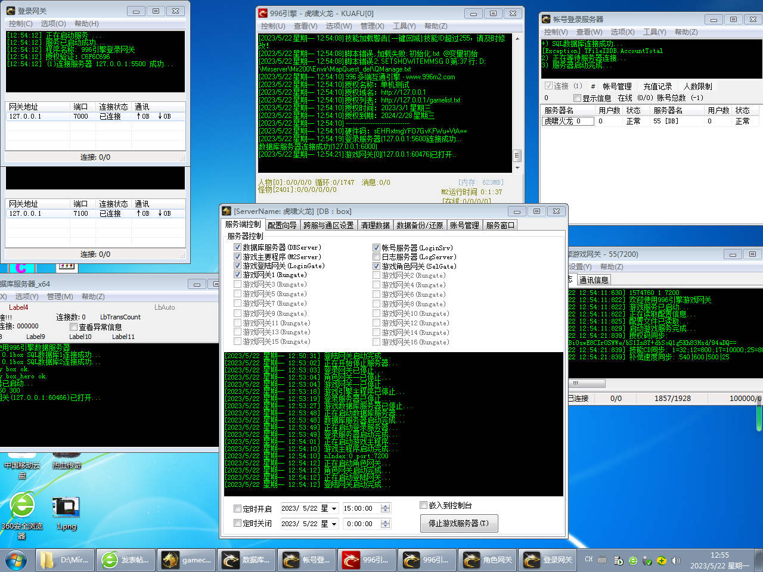
Task: Click the CH language indicator in the tray
Action: pos(589,559)
